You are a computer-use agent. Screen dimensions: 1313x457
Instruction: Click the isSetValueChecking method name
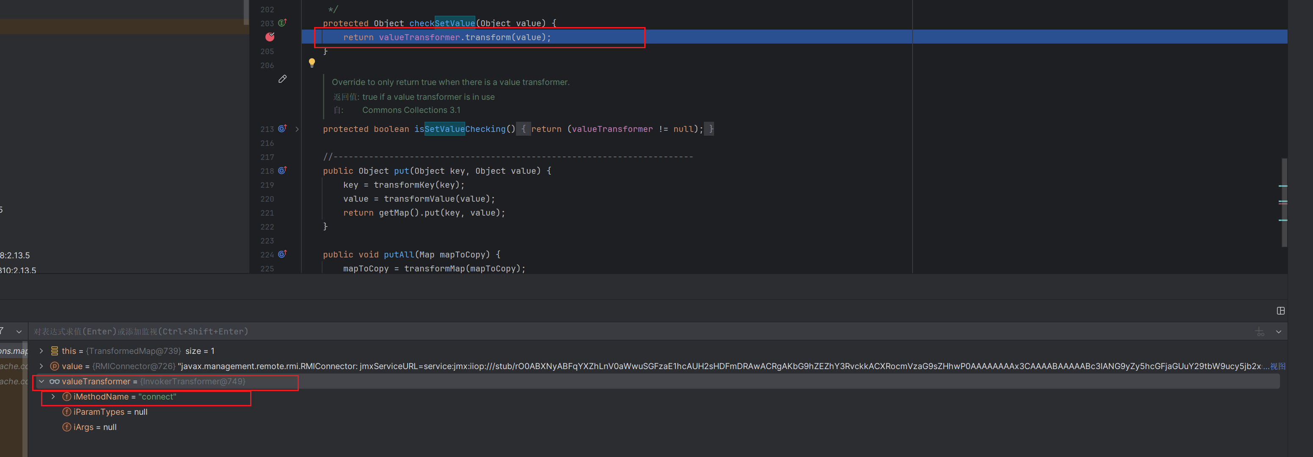pos(460,129)
